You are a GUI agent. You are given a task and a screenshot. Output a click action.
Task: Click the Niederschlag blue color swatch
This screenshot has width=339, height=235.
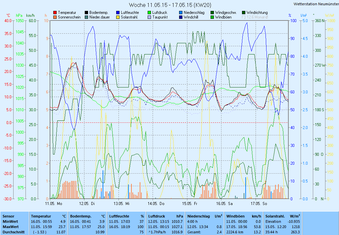pos(181,13)
